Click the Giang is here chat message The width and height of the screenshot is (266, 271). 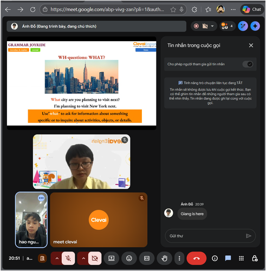tap(192, 214)
